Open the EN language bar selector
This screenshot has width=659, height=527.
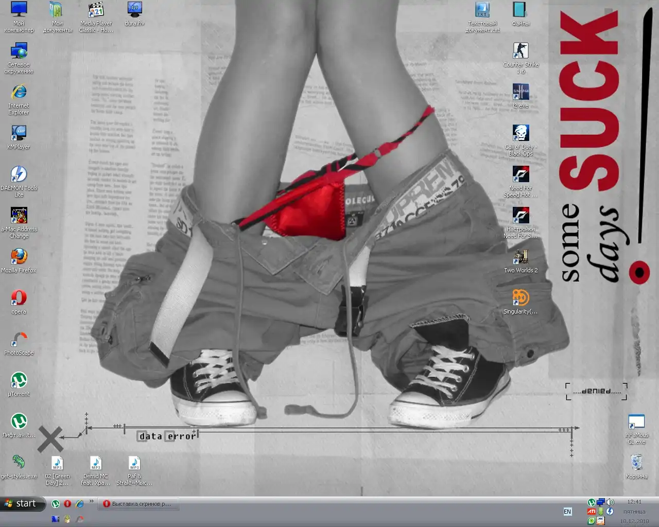pyautogui.click(x=567, y=512)
